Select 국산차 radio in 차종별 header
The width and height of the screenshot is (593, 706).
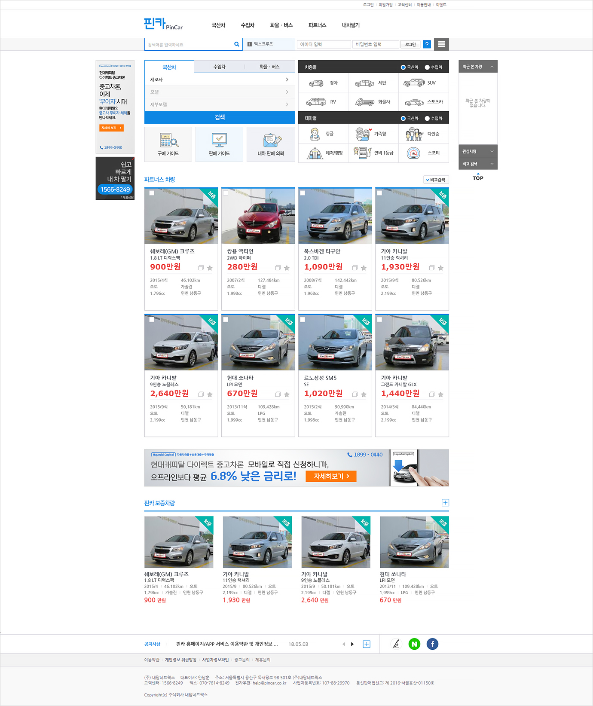pos(403,67)
